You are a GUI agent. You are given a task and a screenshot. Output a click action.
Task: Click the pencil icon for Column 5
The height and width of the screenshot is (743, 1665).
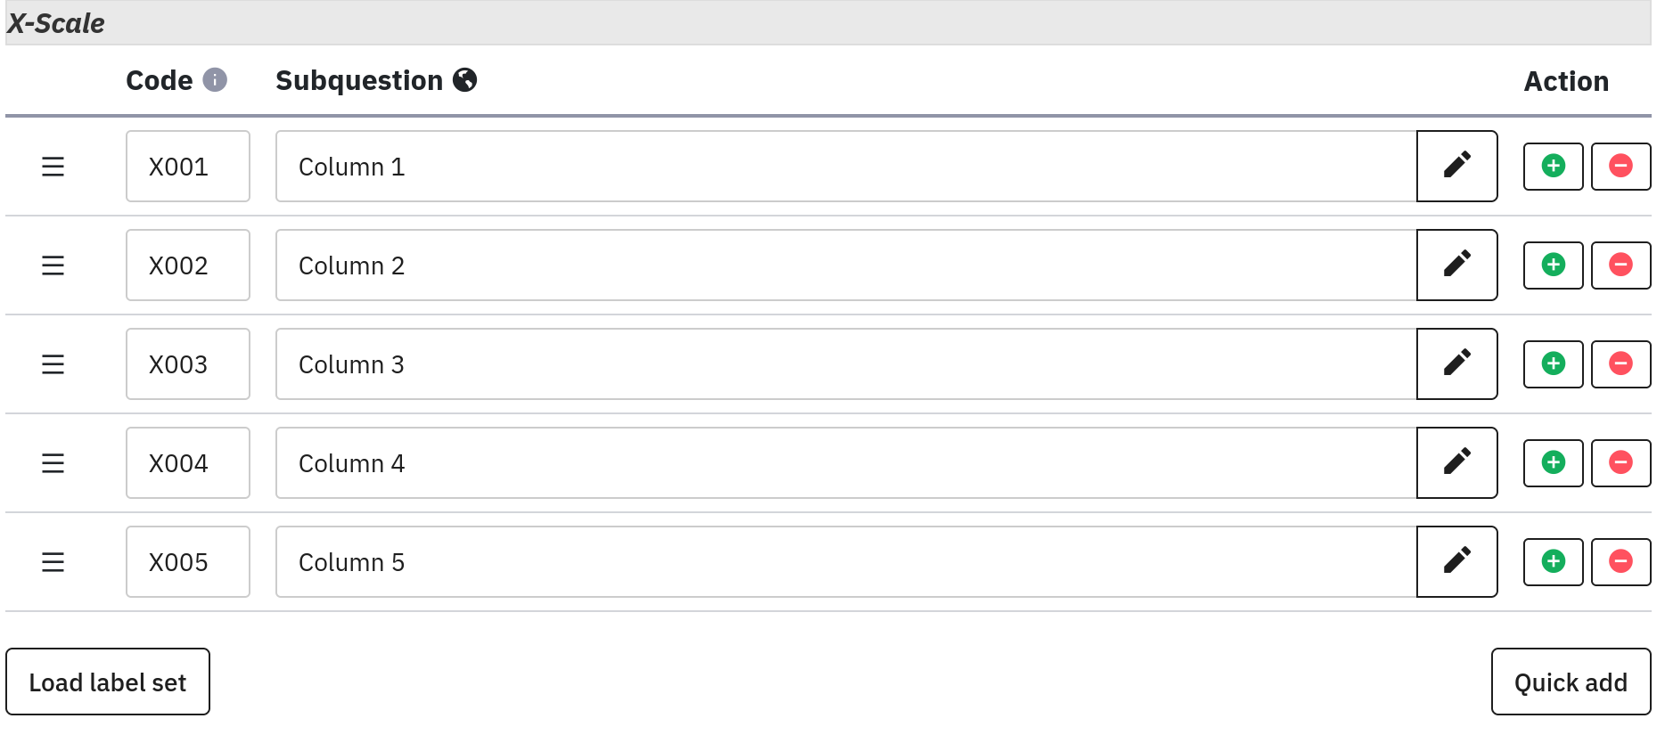[1456, 562]
